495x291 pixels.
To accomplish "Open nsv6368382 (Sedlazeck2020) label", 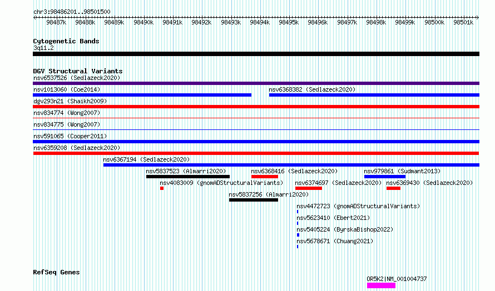I will tap(312, 89).
